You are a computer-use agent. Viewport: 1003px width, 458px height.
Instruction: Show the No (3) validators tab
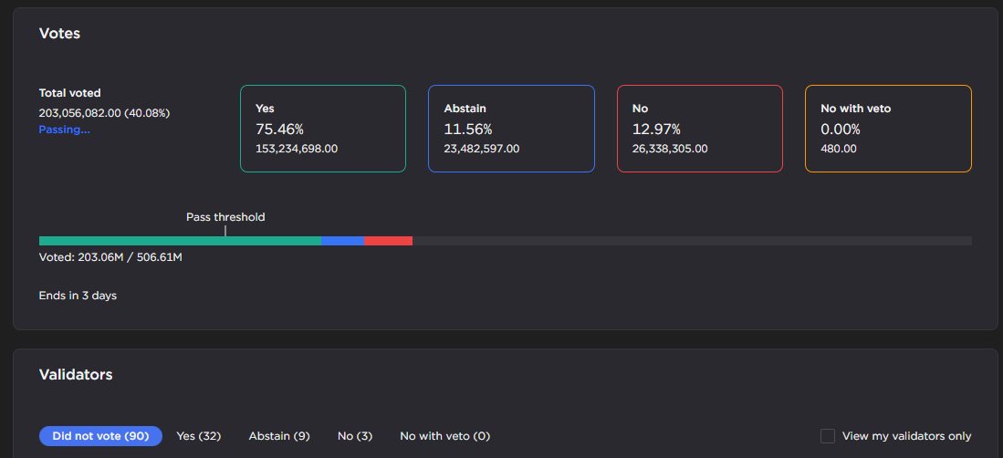355,436
